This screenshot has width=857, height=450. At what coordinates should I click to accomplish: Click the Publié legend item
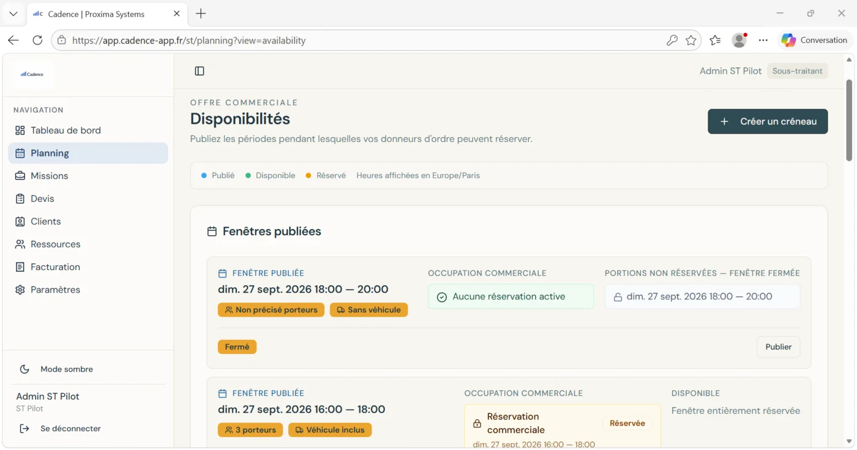click(x=218, y=175)
